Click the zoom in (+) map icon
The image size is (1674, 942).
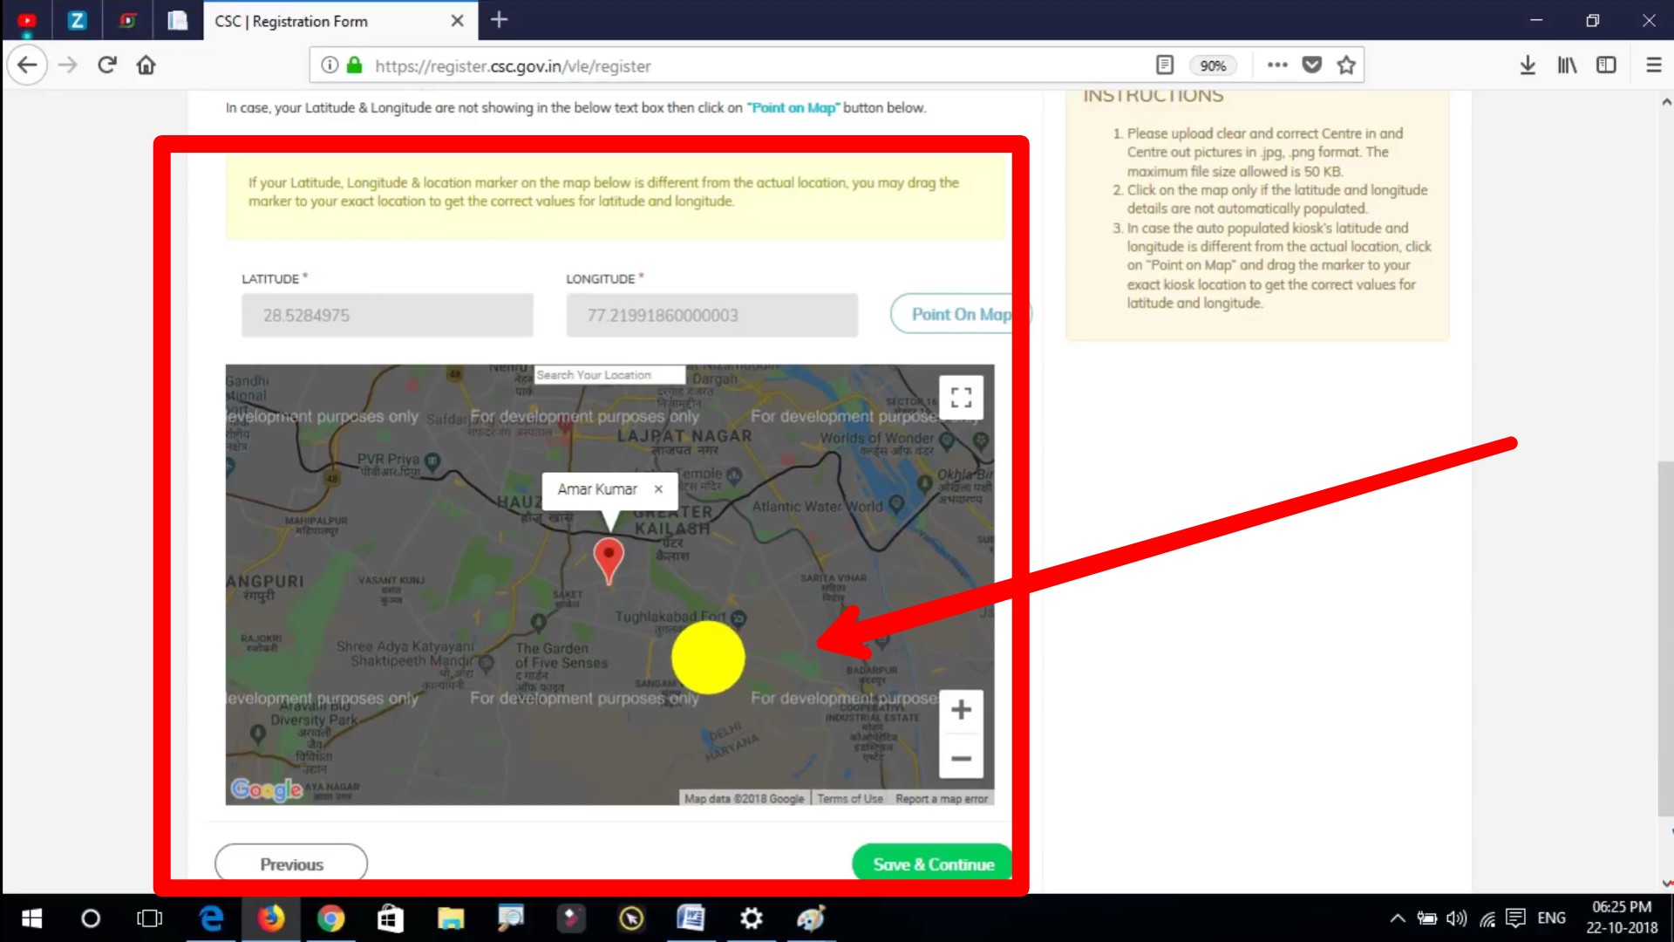pos(961,711)
